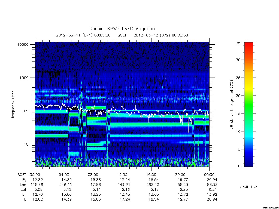279x209 pixels.
Task: Click the 30 tick on the colorbar
Action: coord(238,60)
